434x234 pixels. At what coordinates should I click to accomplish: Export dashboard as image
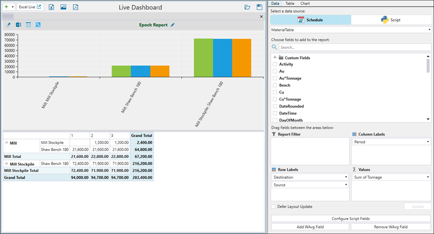63,7
